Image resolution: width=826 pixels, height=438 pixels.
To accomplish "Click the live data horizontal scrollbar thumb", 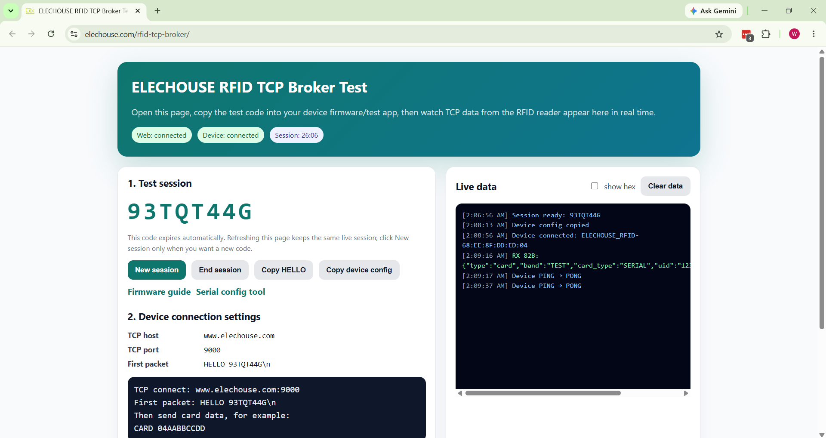I will point(543,393).
